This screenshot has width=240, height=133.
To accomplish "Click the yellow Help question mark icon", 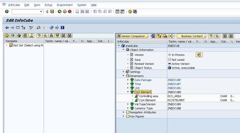I will point(130,12).
